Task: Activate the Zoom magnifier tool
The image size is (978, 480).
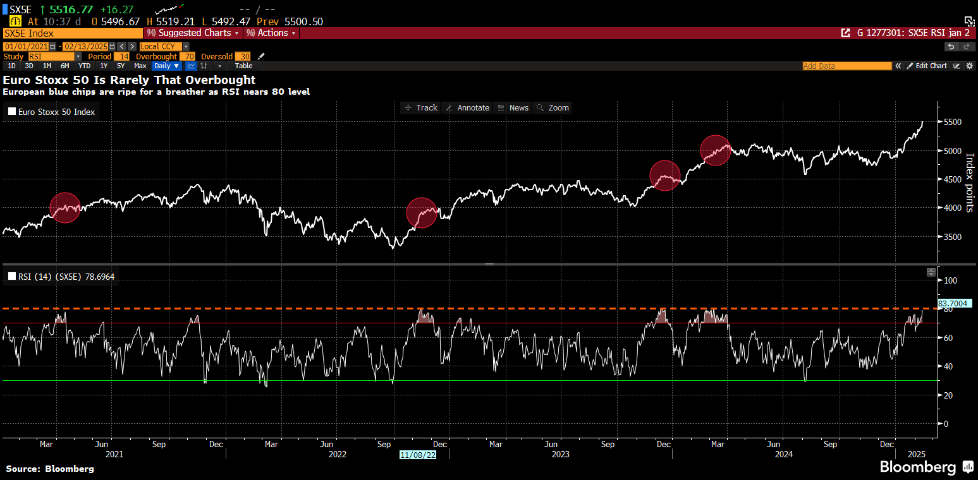Action: (x=553, y=108)
